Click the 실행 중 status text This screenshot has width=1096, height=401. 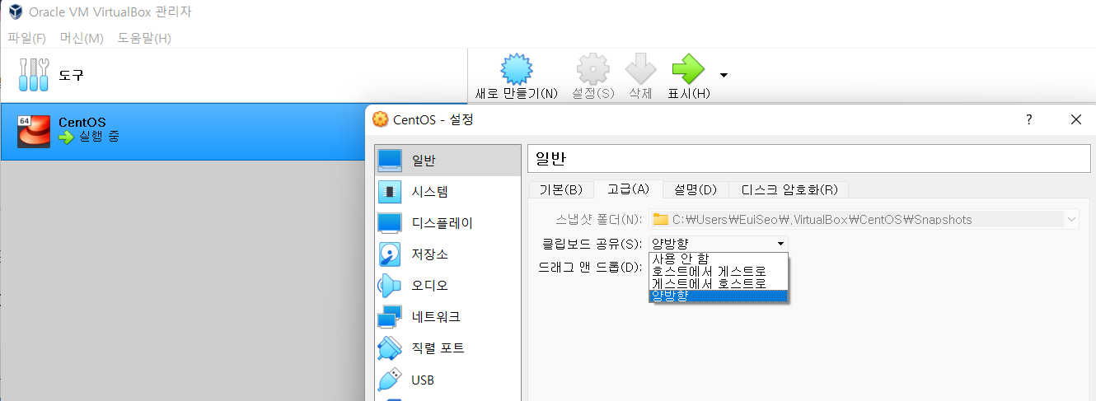pos(99,137)
